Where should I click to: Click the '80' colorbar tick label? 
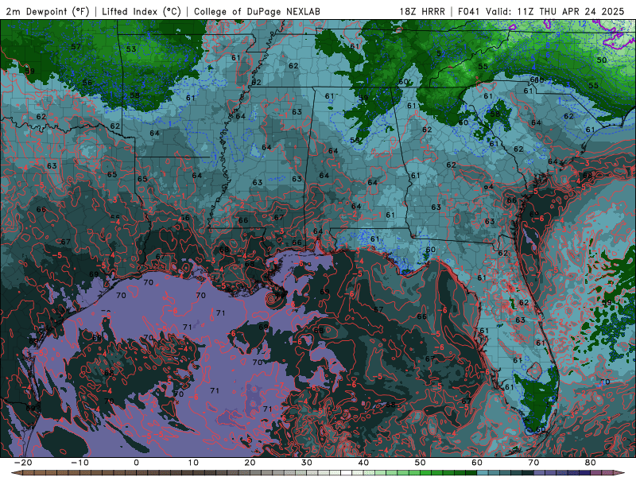591,463
